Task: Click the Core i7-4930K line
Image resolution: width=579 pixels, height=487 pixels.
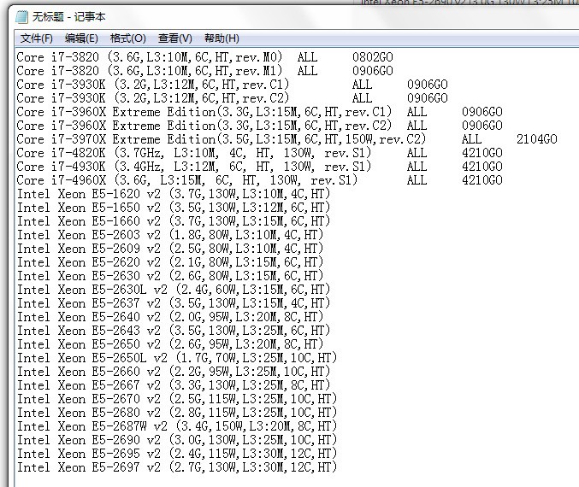Action: pos(260,167)
